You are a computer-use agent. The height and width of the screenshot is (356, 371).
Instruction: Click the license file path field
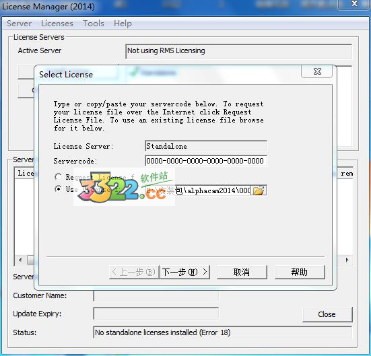point(198,190)
